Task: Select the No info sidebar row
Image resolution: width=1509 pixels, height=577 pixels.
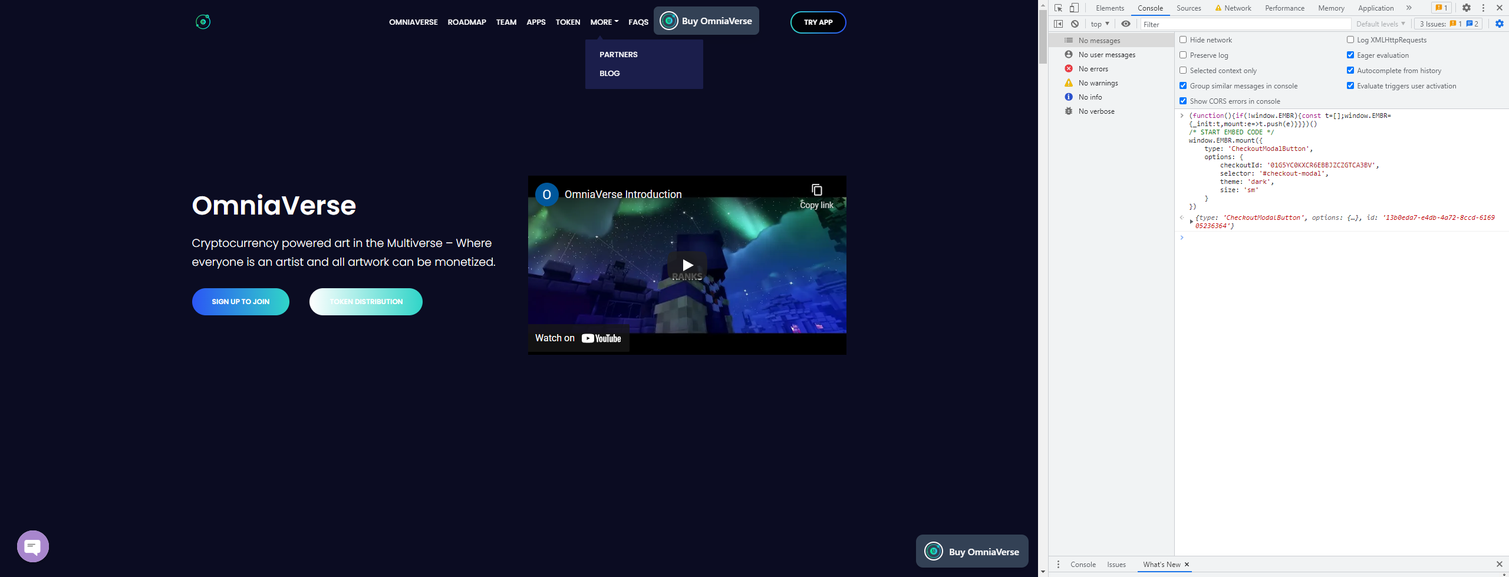Action: pos(1111,97)
